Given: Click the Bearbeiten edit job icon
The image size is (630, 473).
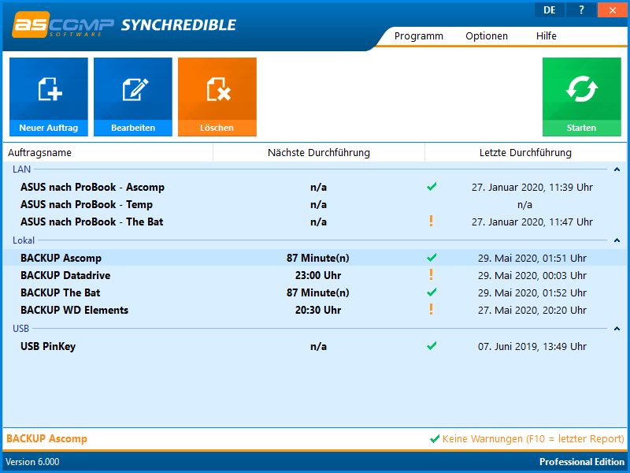Looking at the screenshot, I should pyautogui.click(x=133, y=89).
